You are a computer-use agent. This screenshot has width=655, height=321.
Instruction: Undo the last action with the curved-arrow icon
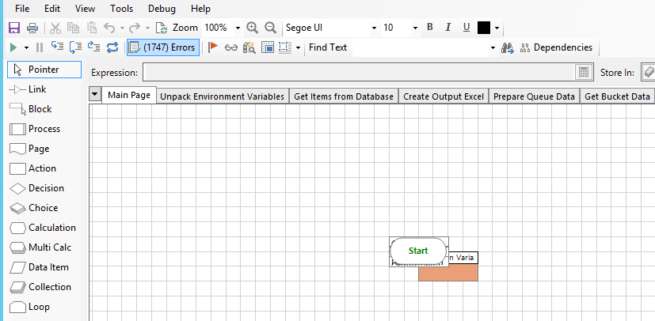point(109,28)
